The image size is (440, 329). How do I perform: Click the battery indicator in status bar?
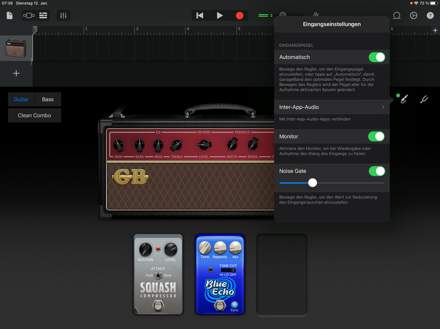[x=433, y=3]
